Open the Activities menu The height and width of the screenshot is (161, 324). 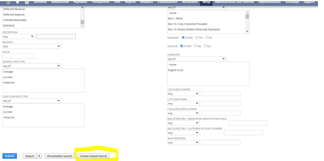(x=40, y=2)
